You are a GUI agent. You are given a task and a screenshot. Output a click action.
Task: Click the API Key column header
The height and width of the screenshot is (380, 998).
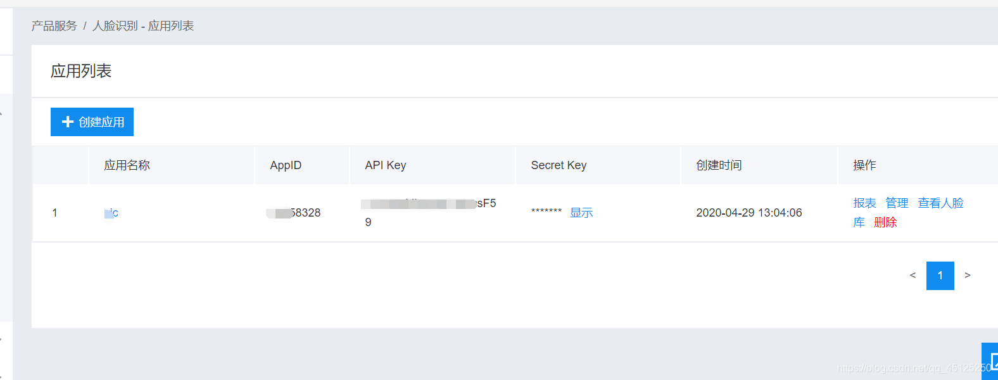[385, 165]
